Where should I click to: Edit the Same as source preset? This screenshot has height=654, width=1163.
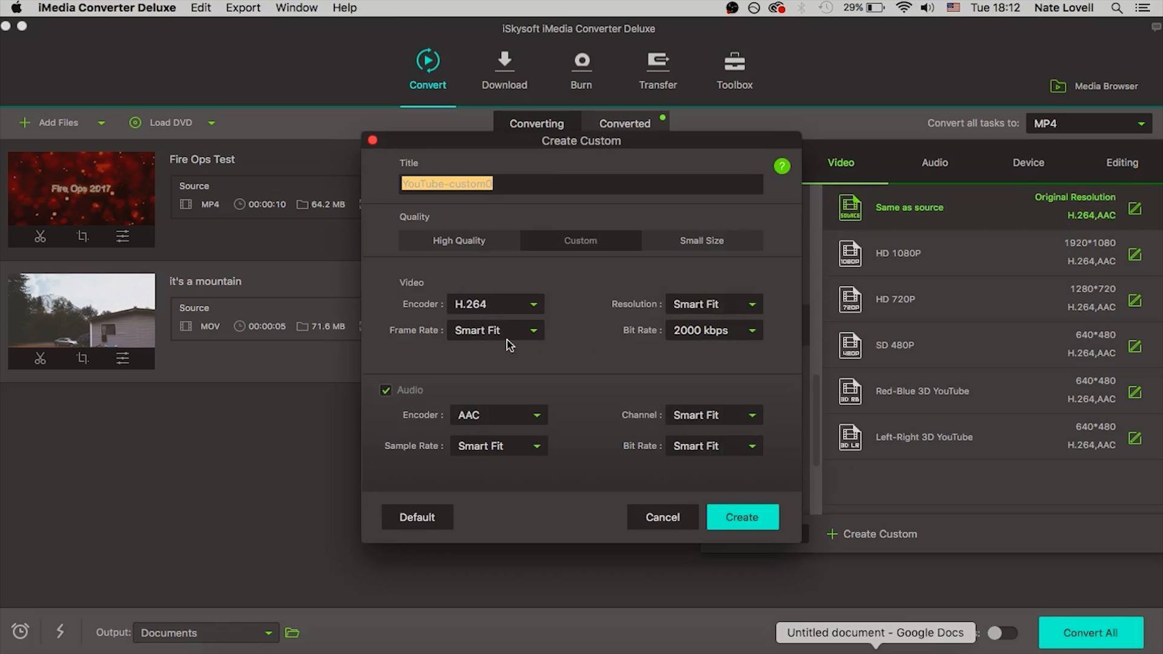click(1135, 208)
